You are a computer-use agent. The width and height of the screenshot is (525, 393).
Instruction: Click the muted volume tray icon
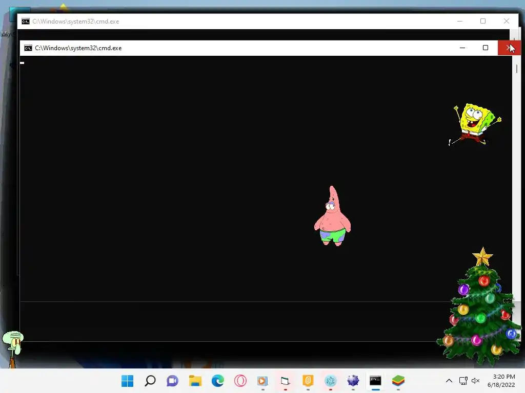475,381
